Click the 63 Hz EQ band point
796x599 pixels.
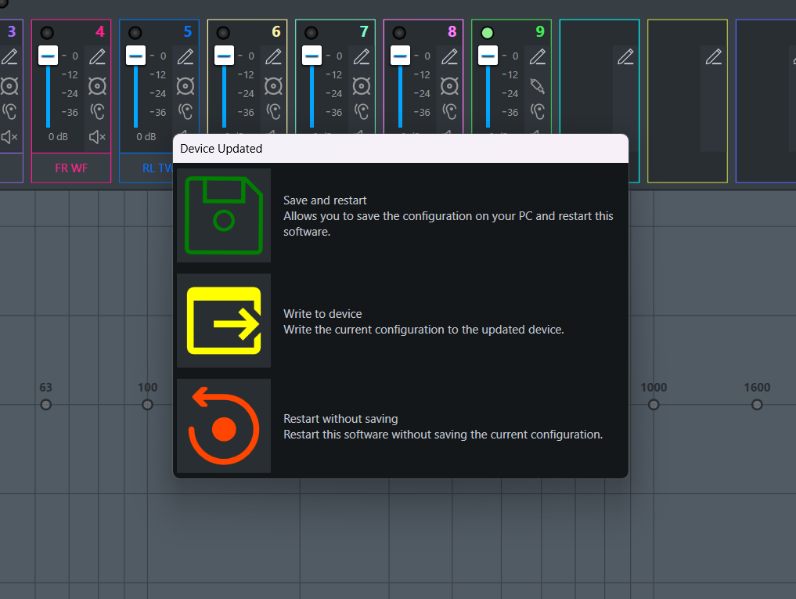[45, 405]
